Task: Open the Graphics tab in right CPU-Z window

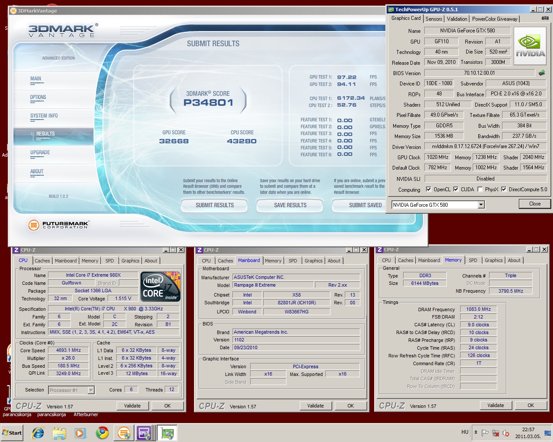Action: click(x=494, y=260)
